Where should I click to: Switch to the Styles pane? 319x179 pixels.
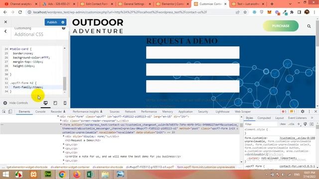pyautogui.click(x=249, y=118)
